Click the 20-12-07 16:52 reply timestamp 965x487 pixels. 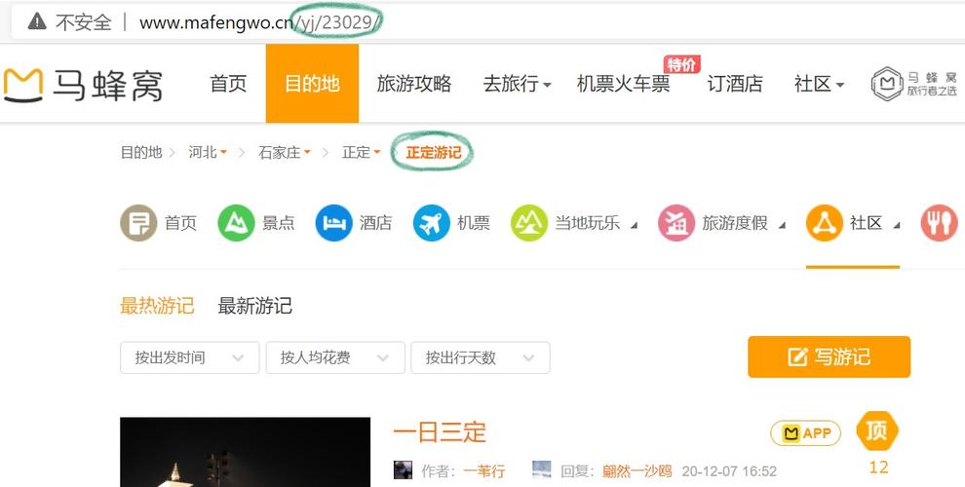[729, 471]
